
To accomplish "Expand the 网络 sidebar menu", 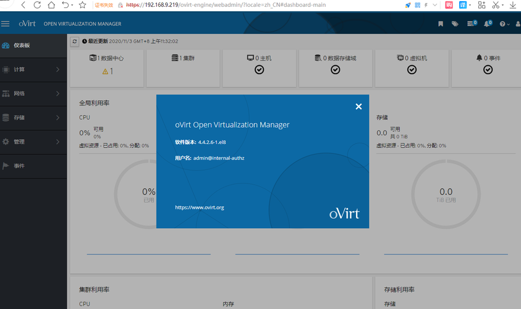I will (x=33, y=94).
